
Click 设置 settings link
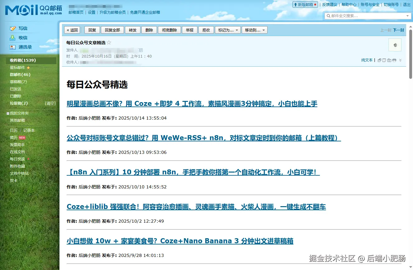(92, 12)
